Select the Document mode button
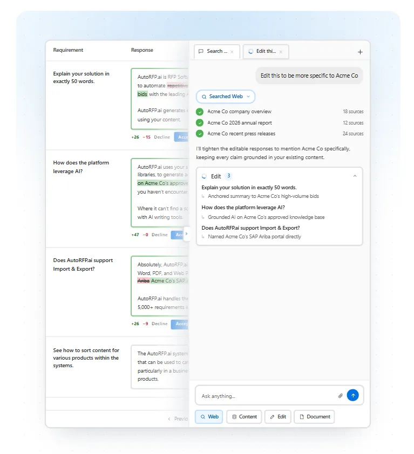The height and width of the screenshot is (454, 414). pyautogui.click(x=314, y=417)
